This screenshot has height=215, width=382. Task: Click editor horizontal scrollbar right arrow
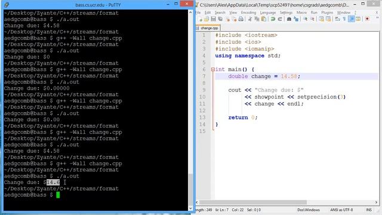pos(376,202)
